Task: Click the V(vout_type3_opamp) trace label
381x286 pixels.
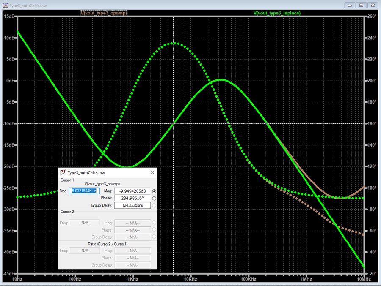Action: [x=104, y=13]
